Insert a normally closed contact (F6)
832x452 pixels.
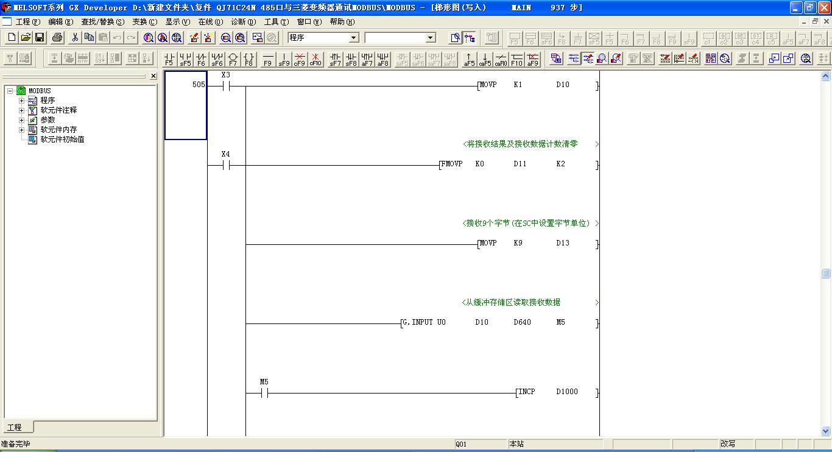click(201, 59)
